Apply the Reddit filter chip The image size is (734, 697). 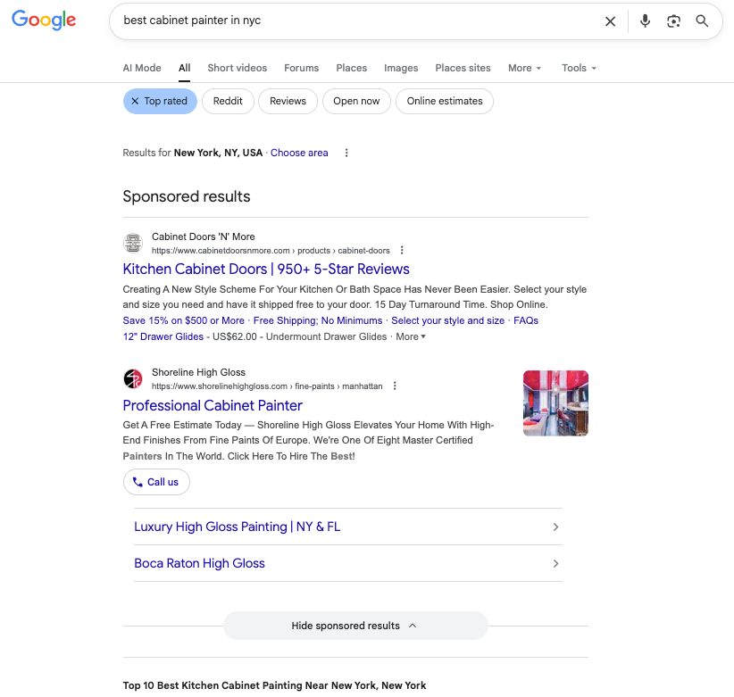click(x=228, y=101)
